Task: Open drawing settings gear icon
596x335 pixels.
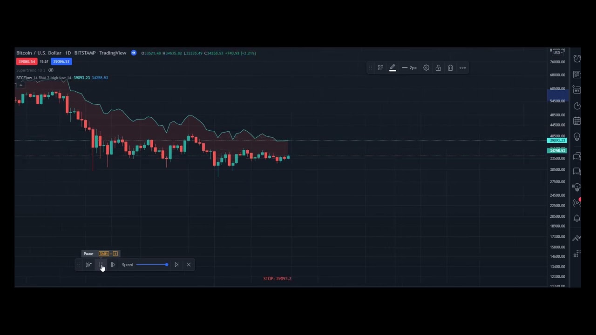Action: (x=426, y=68)
